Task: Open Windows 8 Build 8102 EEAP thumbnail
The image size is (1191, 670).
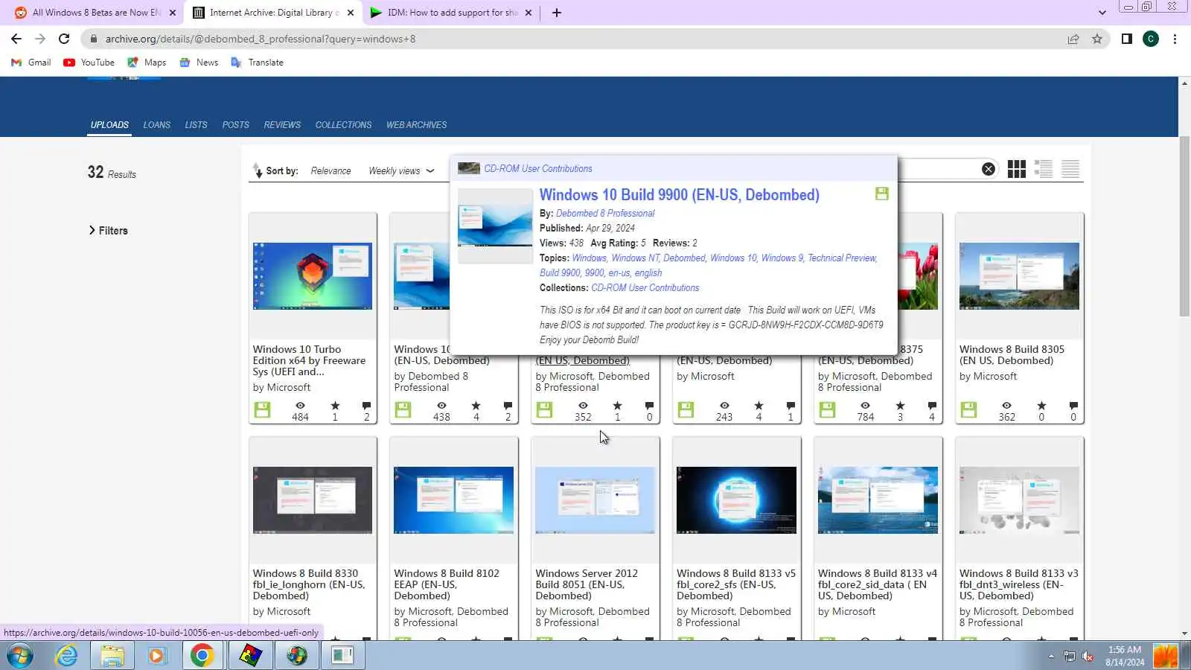Action: 453,500
